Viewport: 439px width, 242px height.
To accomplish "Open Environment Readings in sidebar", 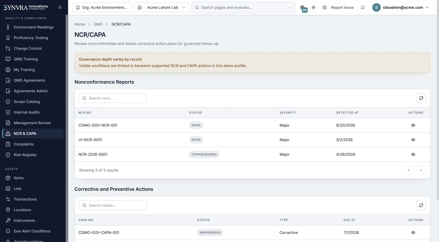I will (x=33, y=27).
